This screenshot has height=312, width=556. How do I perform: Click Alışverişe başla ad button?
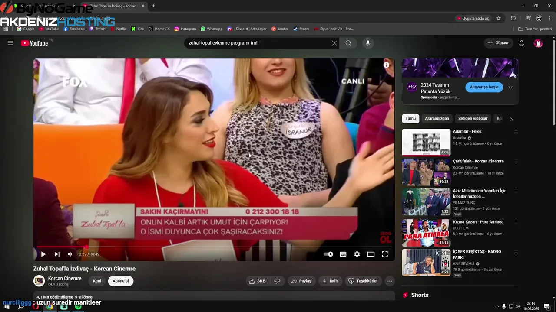click(x=484, y=87)
